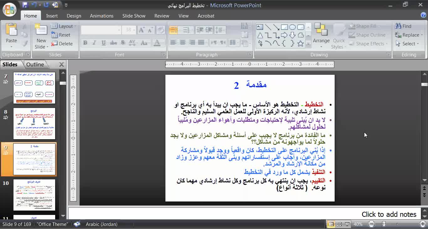Select the Left Brace shape
This screenshot has width=428, height=229.
pos(284,44)
